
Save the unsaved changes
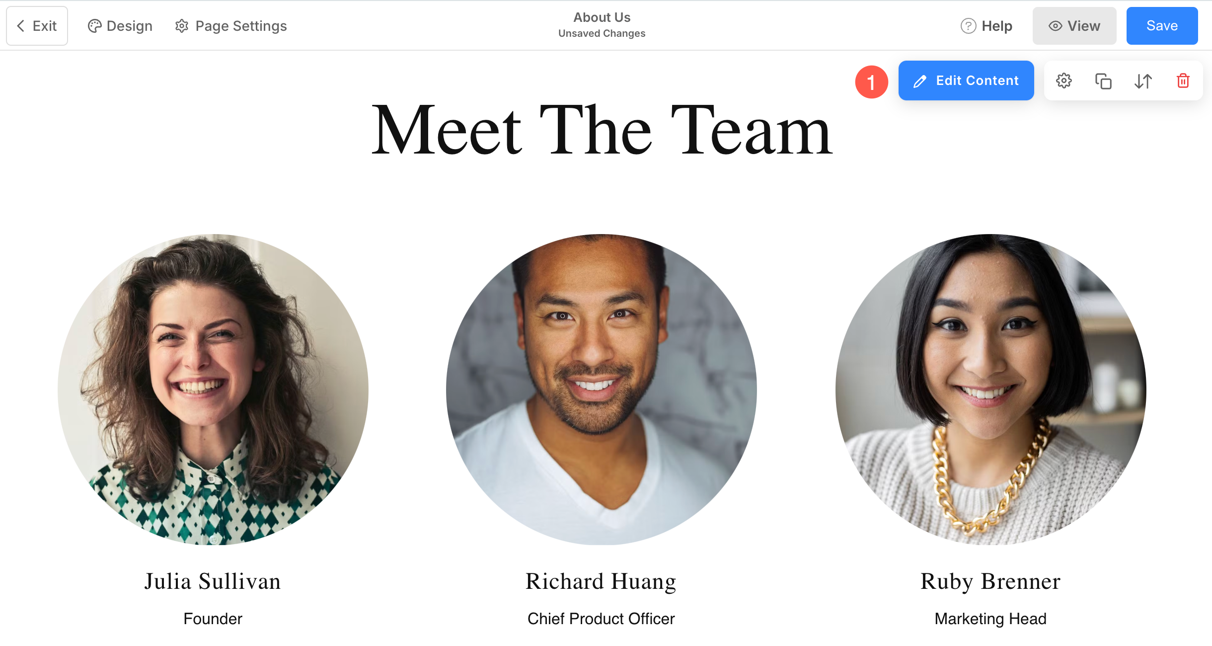tap(1162, 26)
